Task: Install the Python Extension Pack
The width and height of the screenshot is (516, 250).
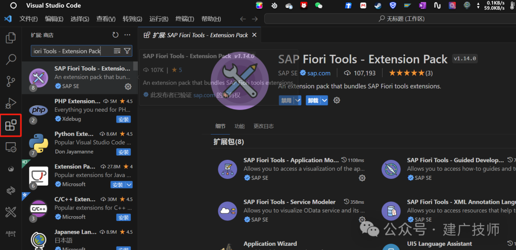Action: (123, 152)
